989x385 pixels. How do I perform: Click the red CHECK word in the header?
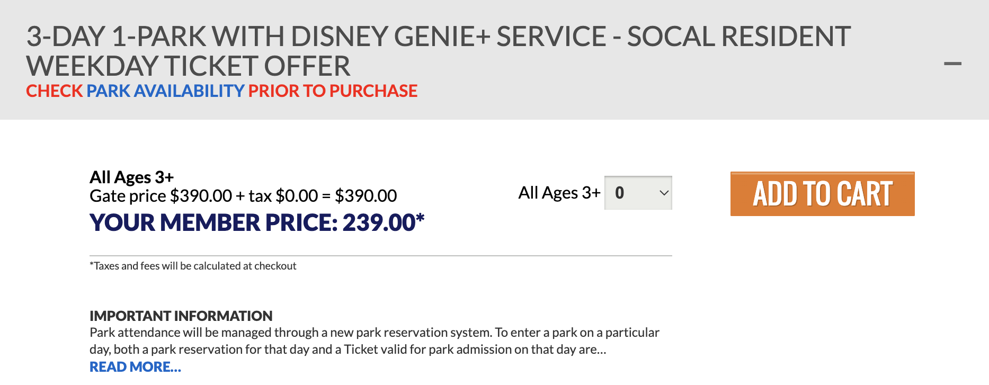click(55, 91)
